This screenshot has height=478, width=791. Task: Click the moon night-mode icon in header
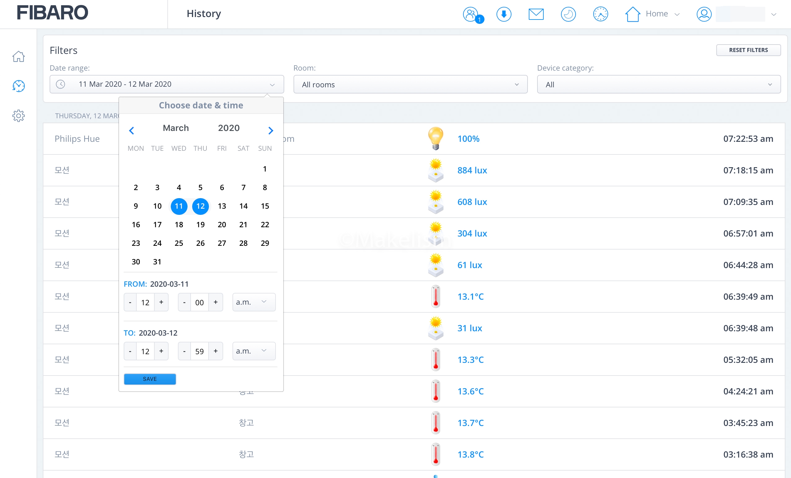point(568,15)
